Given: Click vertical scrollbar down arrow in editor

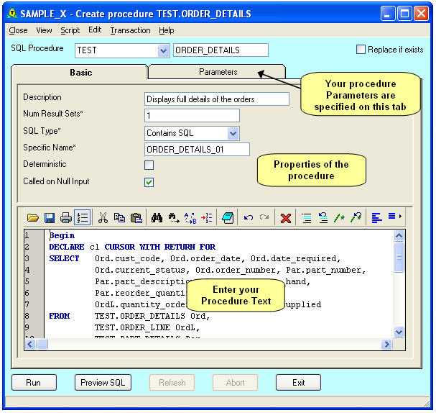Looking at the screenshot, I should [x=399, y=332].
